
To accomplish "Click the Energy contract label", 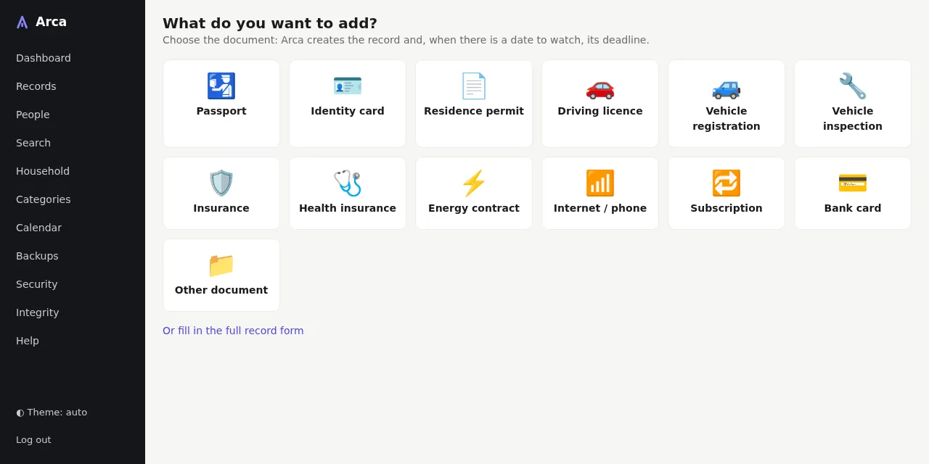I will tap(474, 208).
